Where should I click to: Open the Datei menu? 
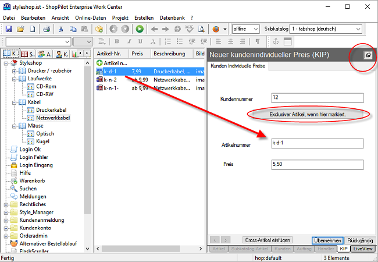click(x=9, y=18)
